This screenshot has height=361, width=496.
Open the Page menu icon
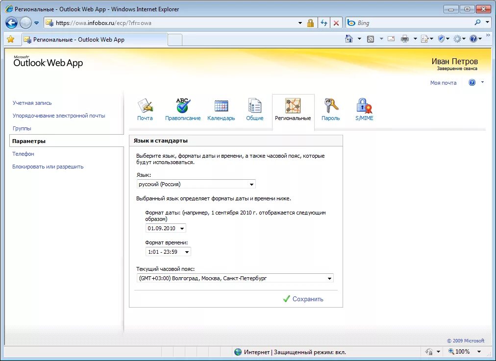point(425,39)
